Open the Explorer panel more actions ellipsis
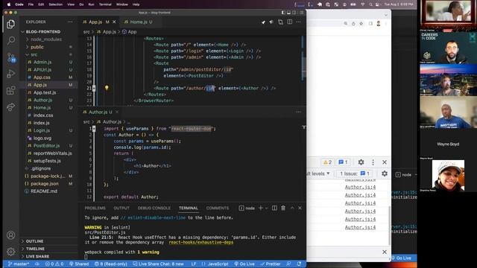Screen dimensions: 477x268 point(70,22)
